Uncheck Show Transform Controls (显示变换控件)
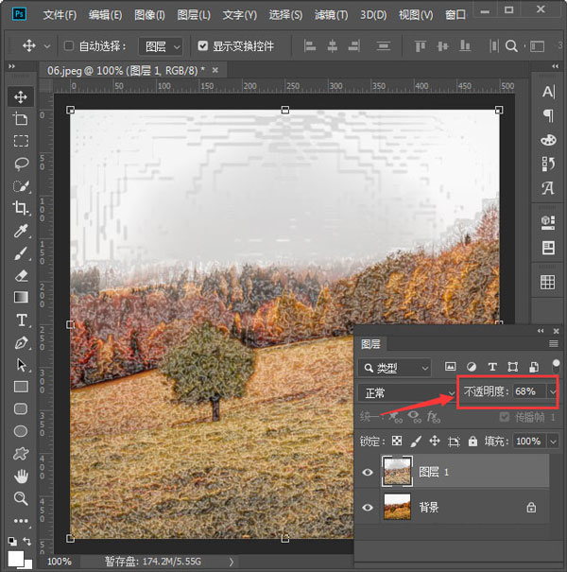The image size is (567, 572). (203, 46)
